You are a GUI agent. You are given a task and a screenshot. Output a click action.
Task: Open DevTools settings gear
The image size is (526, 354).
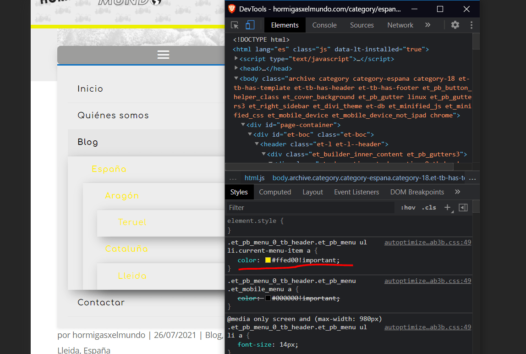[x=455, y=25]
